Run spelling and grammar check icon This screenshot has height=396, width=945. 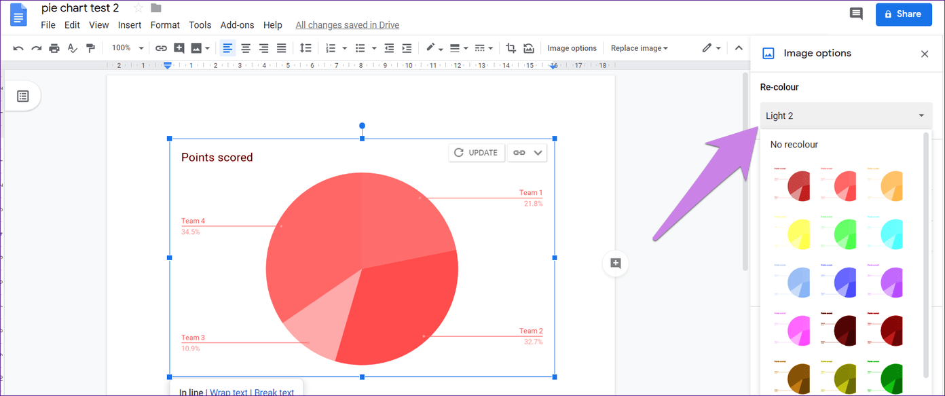pos(73,48)
